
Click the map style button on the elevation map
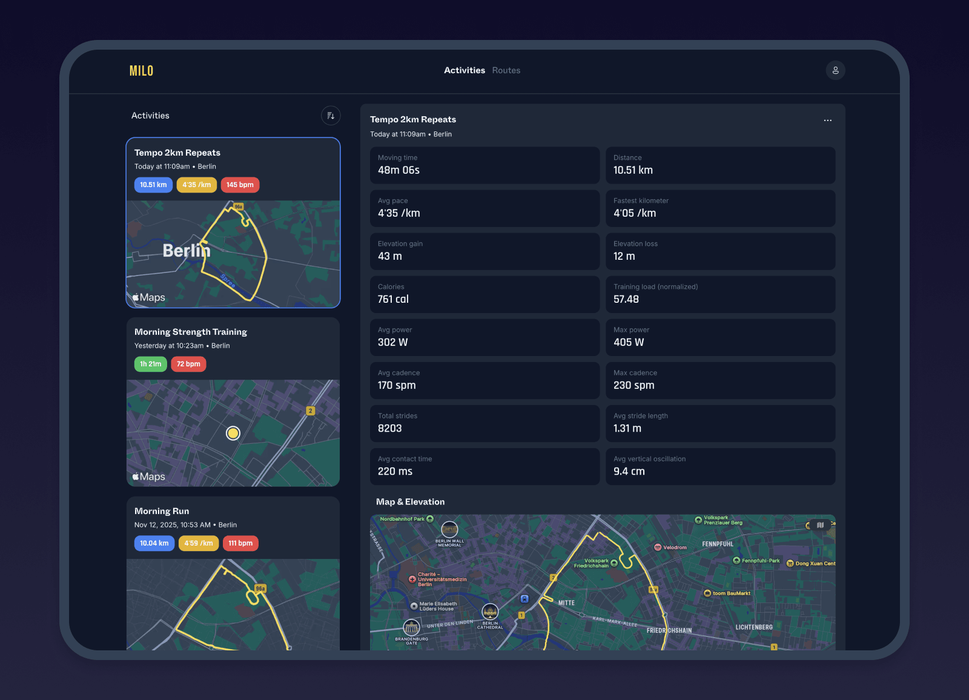click(x=820, y=525)
